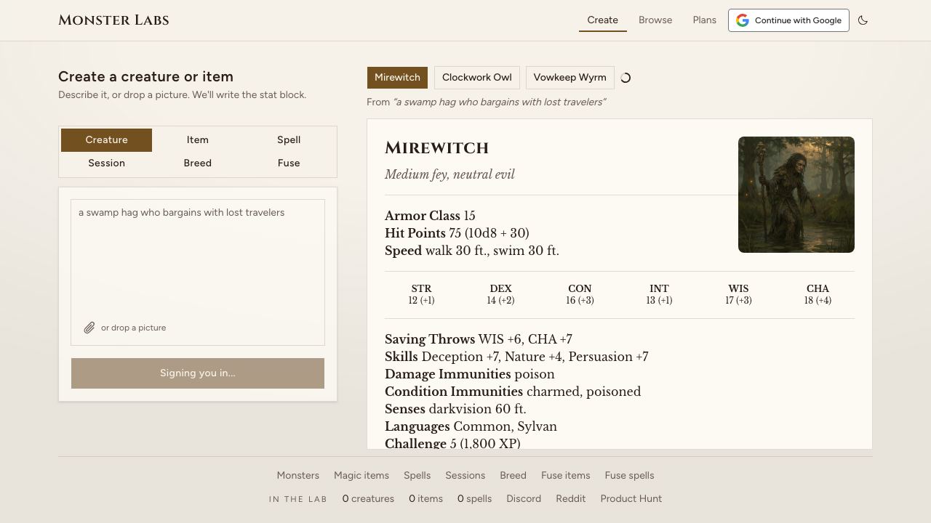The width and height of the screenshot is (931, 523).
Task: Open Spells footer link
Action: (417, 476)
